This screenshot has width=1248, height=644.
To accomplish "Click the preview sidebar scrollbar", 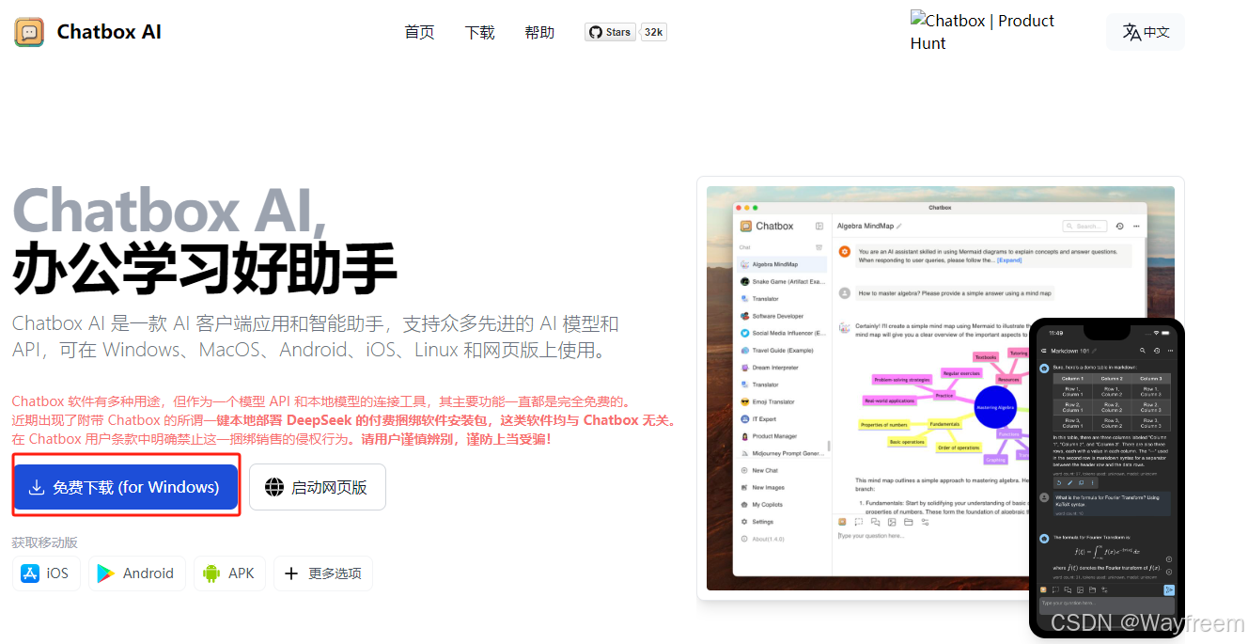I will 828,448.
